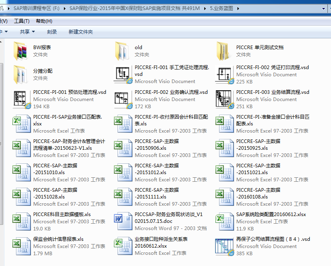Viewport: 331px width, 266px height.
Task: Select PICCRE-FI-001 手工凭证处理流程 Visio icon
Action: pyautogui.click(x=123, y=74)
